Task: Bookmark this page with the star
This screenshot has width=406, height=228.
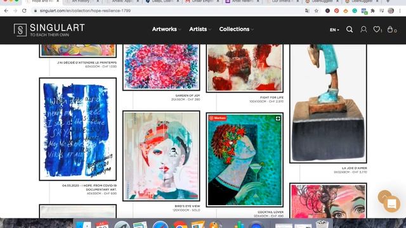Action: pos(316,11)
